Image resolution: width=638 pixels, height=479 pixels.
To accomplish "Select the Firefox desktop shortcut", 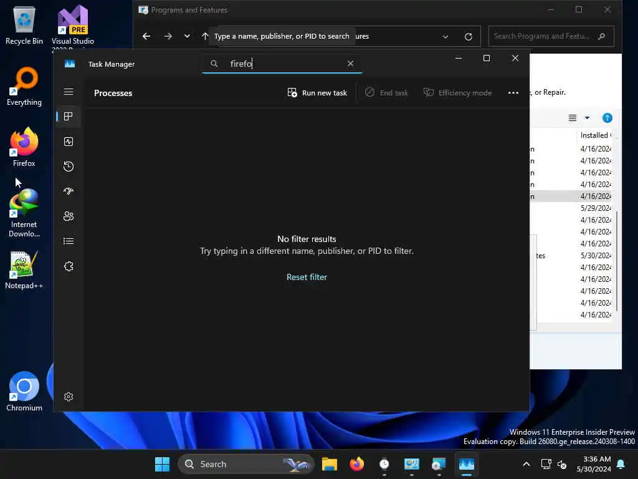I will [24, 147].
